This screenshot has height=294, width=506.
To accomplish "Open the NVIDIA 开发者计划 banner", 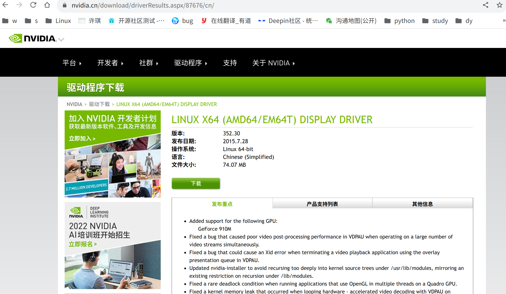I will point(113,154).
